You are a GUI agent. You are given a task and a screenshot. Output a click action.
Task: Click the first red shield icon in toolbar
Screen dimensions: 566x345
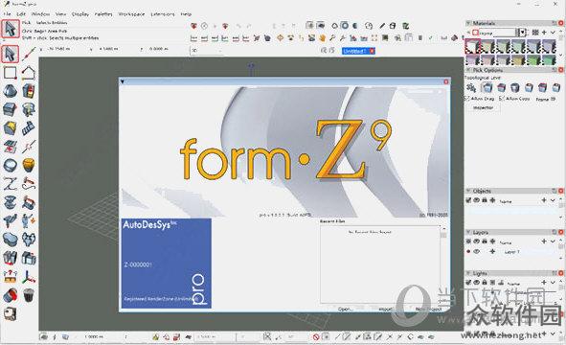pyautogui.click(x=193, y=26)
